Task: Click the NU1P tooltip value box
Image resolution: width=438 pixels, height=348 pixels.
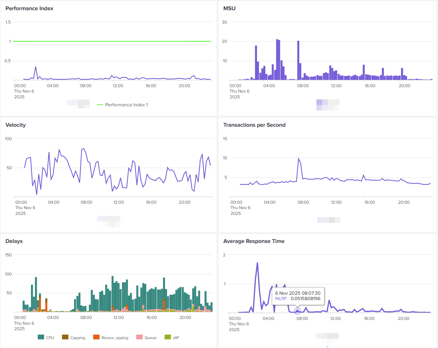Action: tap(298, 296)
